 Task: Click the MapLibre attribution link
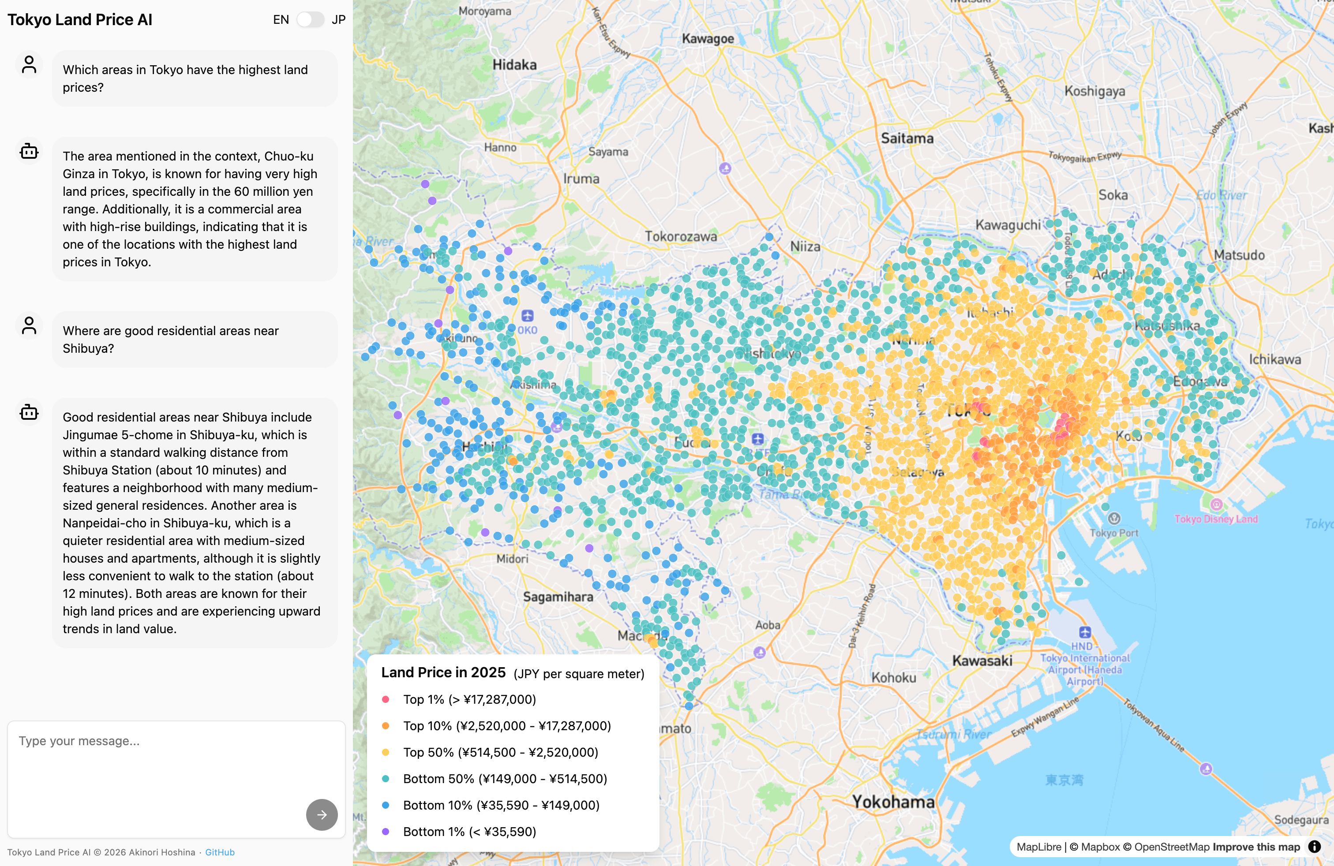1038,847
